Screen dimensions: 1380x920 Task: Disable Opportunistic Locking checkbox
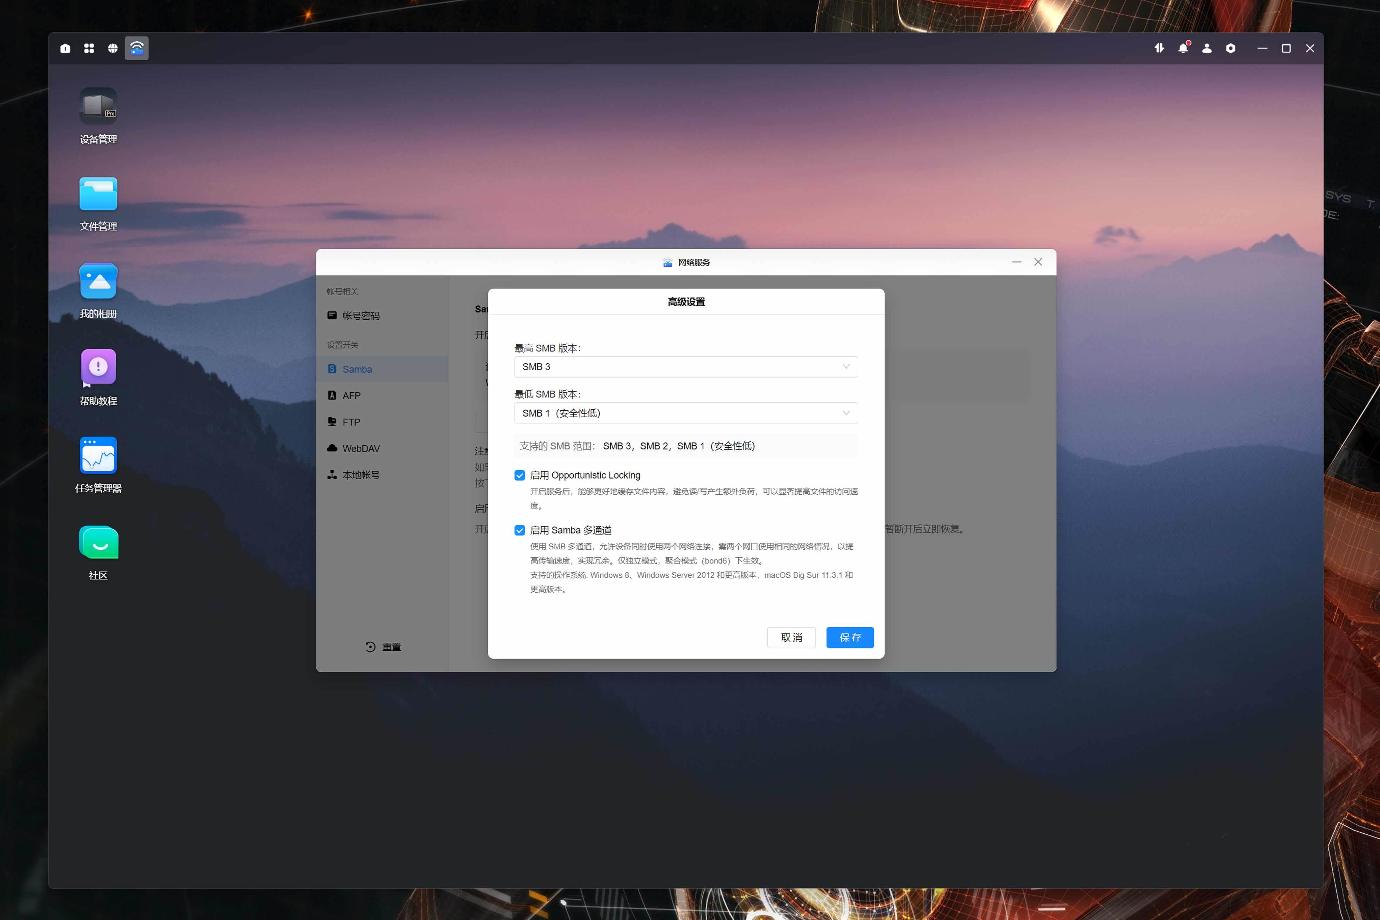519,475
